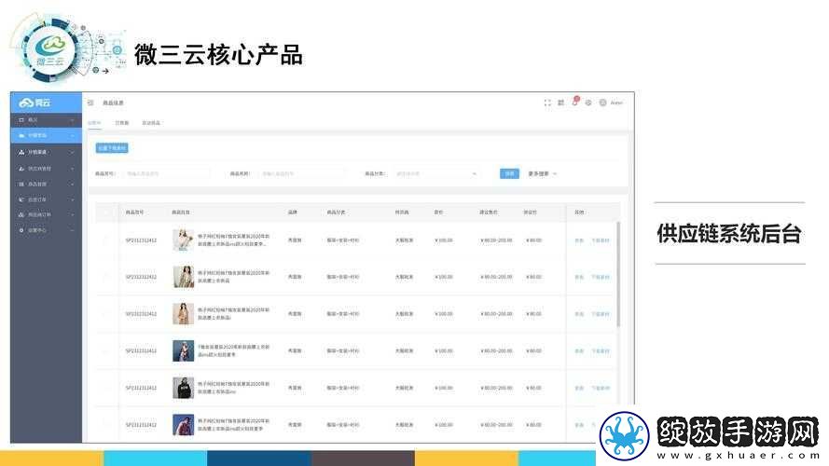The width and height of the screenshot is (829, 466).
Task: Switch to the second product tab
Action: (x=121, y=123)
